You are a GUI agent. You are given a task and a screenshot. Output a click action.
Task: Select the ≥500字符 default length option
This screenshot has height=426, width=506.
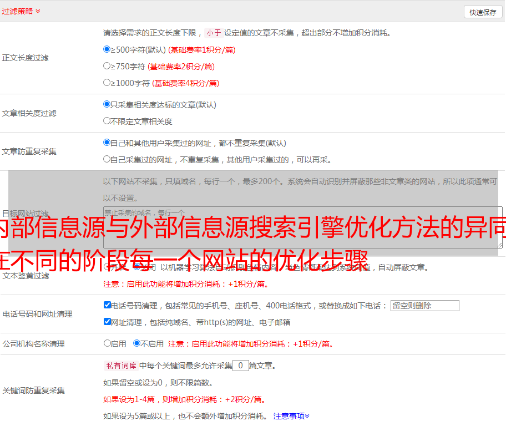(107, 49)
